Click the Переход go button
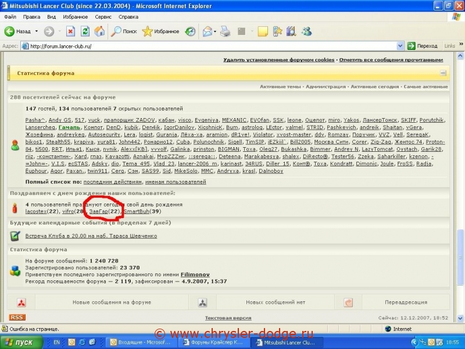465x349 pixels. point(423,46)
